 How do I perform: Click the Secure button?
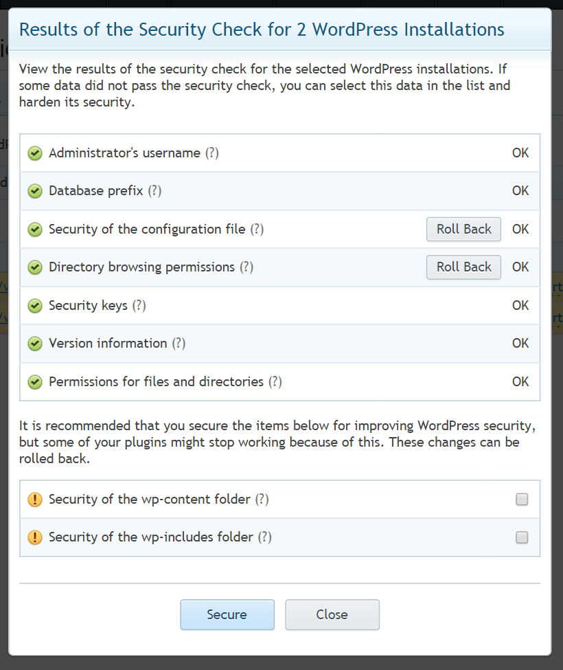[227, 614]
